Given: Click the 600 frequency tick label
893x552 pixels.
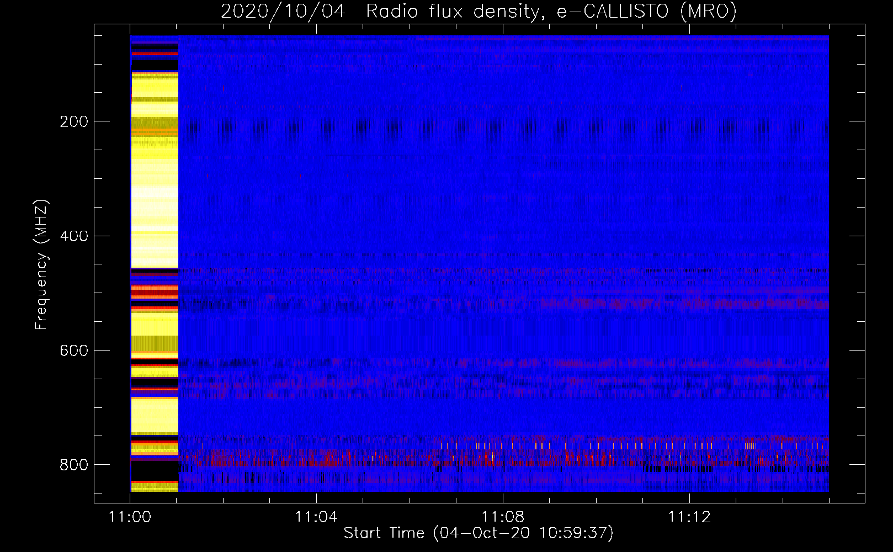Looking at the screenshot, I should [x=74, y=351].
